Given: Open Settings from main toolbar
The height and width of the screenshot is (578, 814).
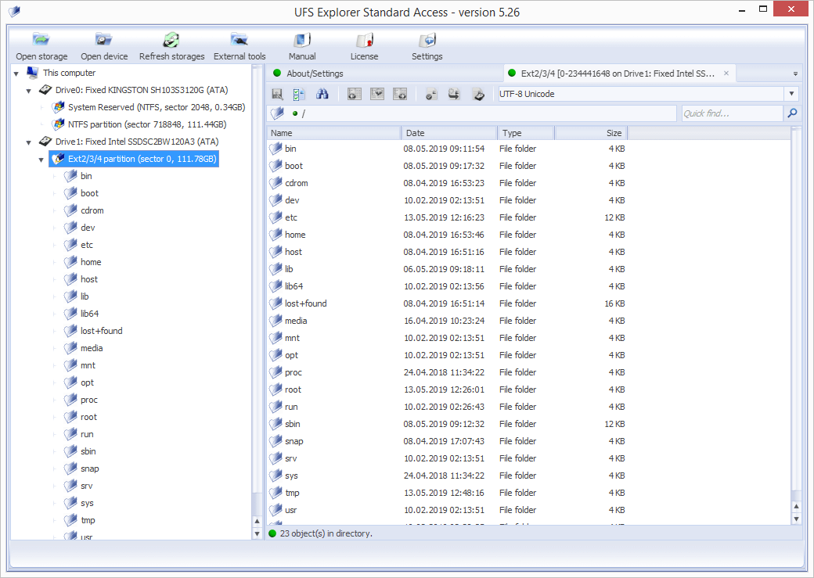Looking at the screenshot, I should 427,40.
